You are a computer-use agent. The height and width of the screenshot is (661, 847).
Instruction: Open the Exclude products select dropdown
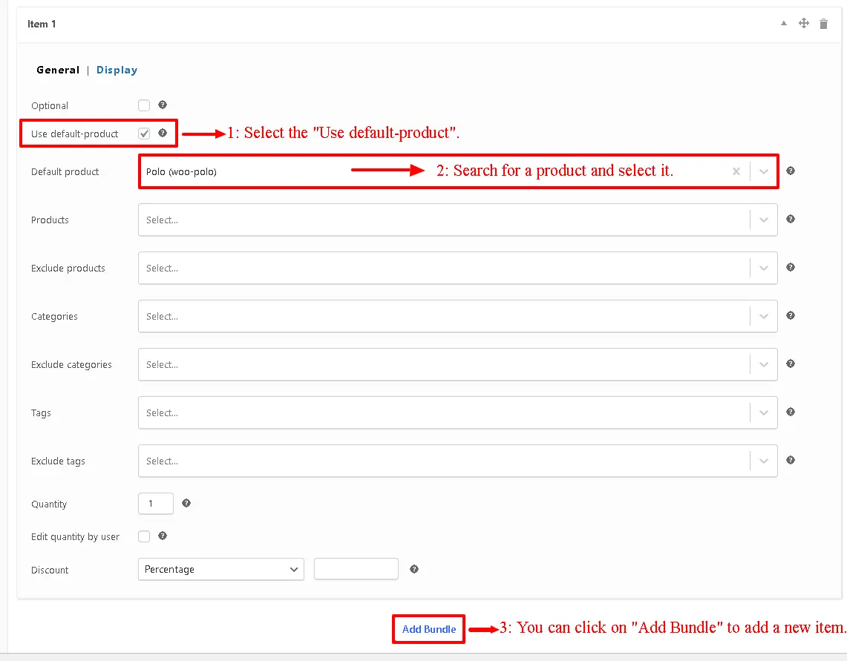(x=764, y=268)
